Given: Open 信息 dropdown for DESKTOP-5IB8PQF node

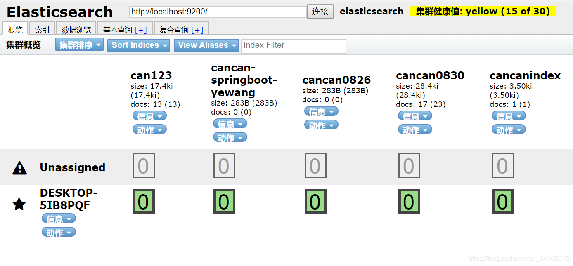Looking at the screenshot, I should coord(59,219).
